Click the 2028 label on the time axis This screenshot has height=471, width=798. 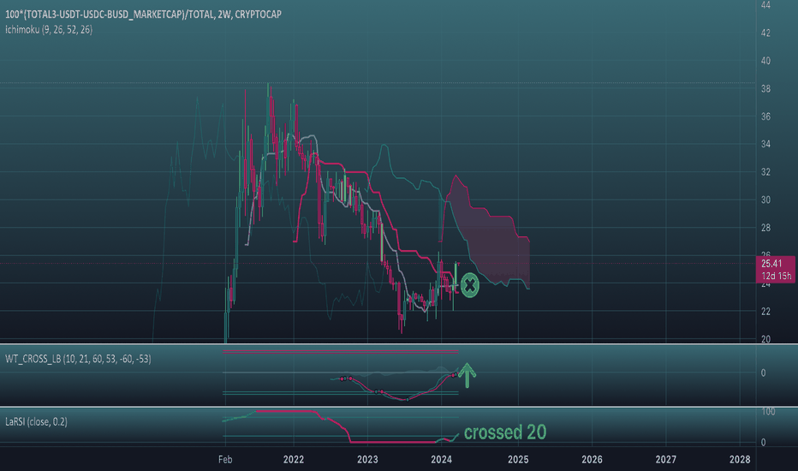740,459
